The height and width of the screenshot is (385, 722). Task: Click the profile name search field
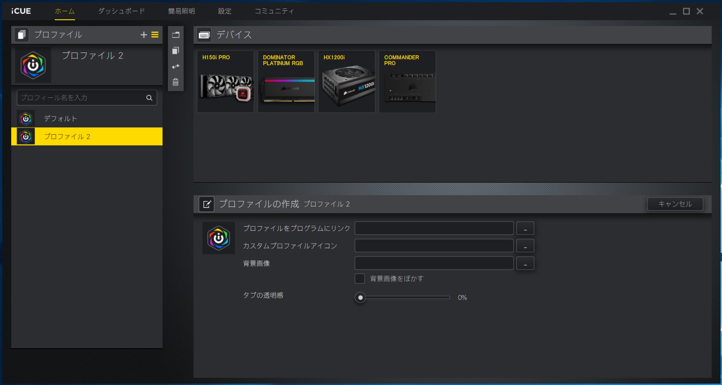coord(87,98)
